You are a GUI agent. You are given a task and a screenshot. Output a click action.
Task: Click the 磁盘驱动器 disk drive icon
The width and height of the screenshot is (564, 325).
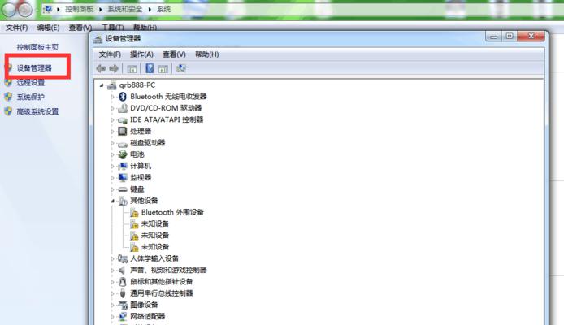click(x=123, y=144)
